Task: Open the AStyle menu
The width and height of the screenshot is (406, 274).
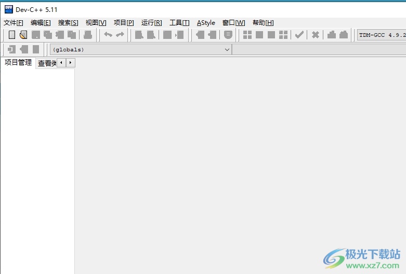Action: (x=206, y=23)
